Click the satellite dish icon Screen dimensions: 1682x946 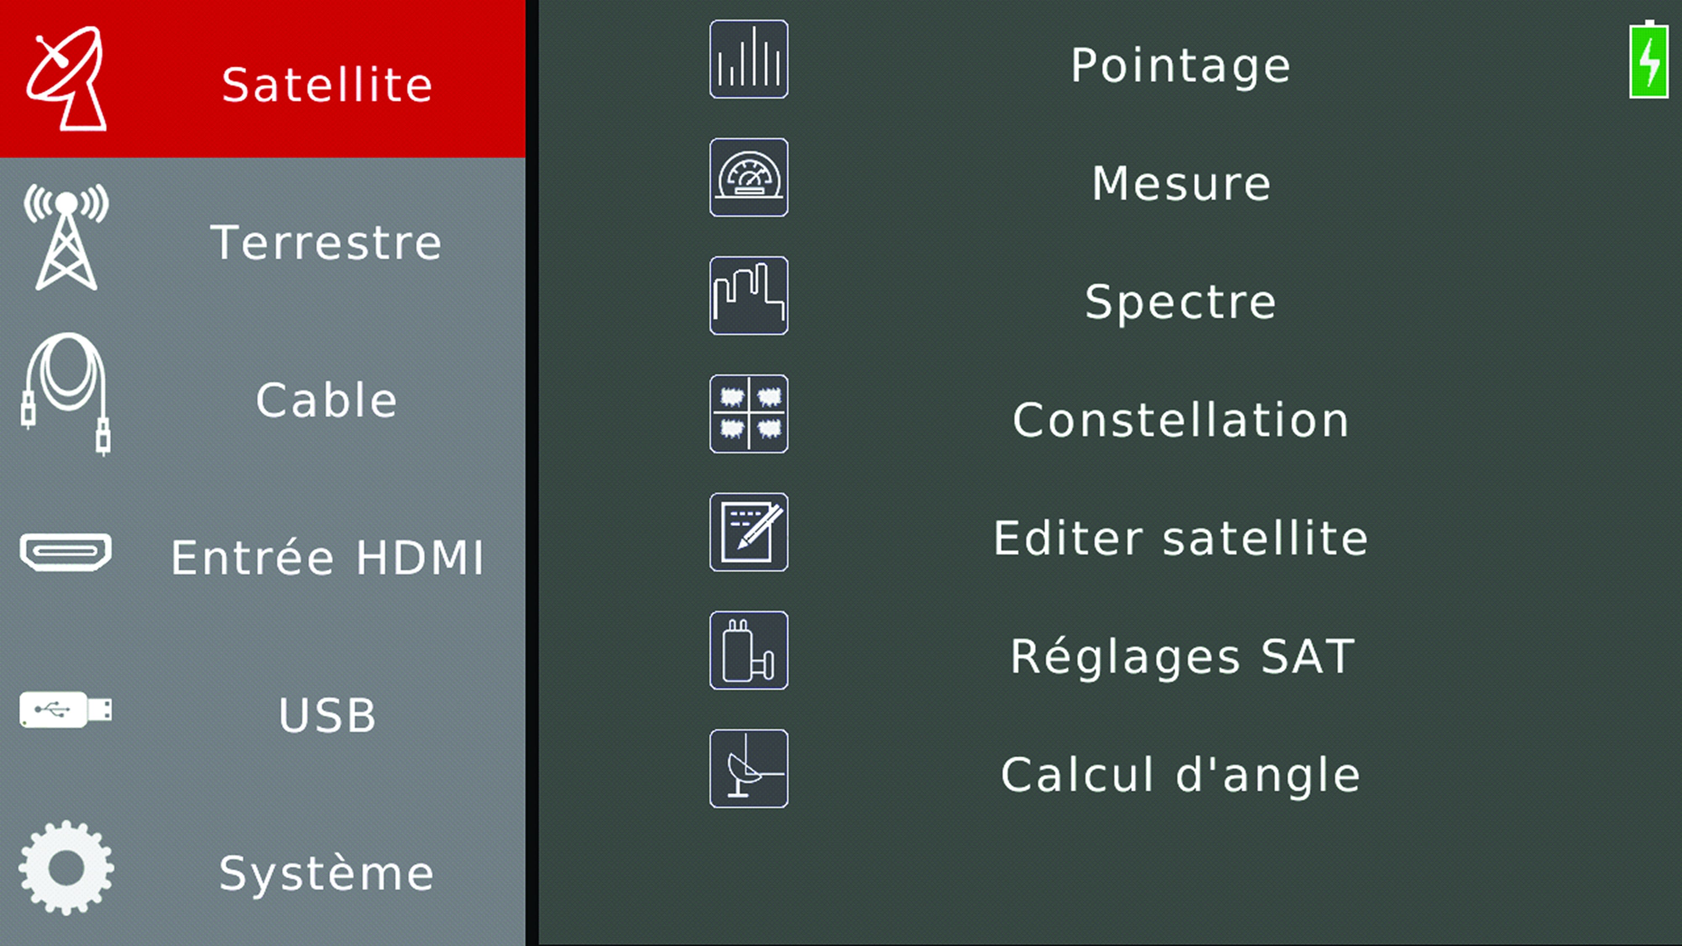point(66,78)
